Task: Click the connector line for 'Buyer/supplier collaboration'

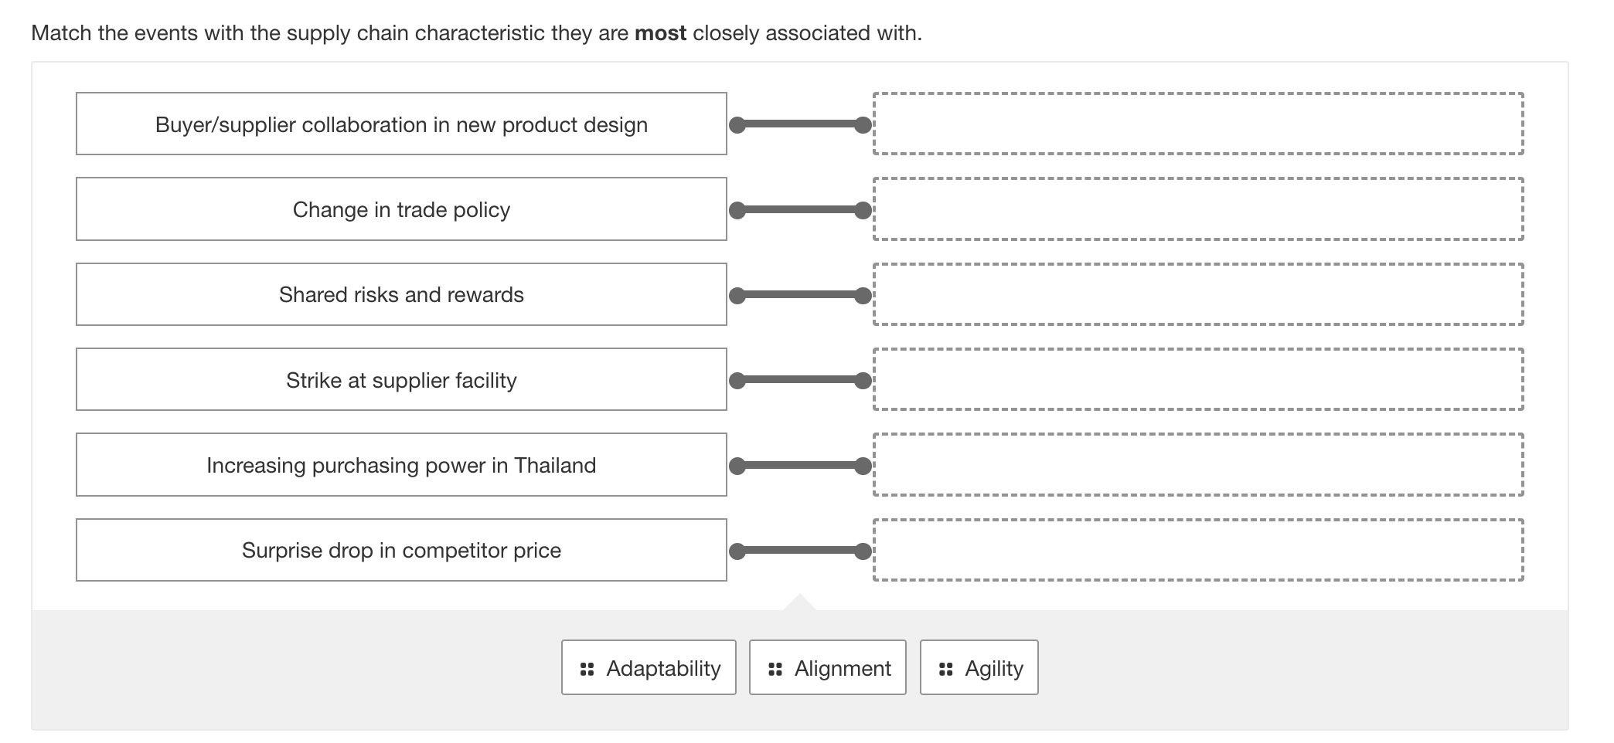Action: point(800,124)
